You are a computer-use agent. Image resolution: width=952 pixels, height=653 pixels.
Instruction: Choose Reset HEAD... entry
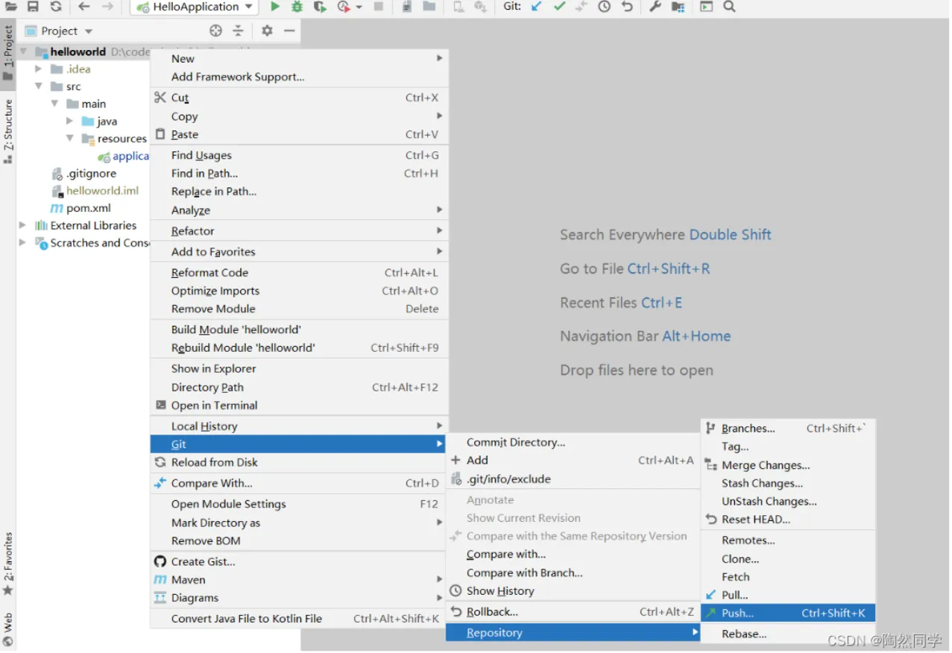[x=789, y=520]
